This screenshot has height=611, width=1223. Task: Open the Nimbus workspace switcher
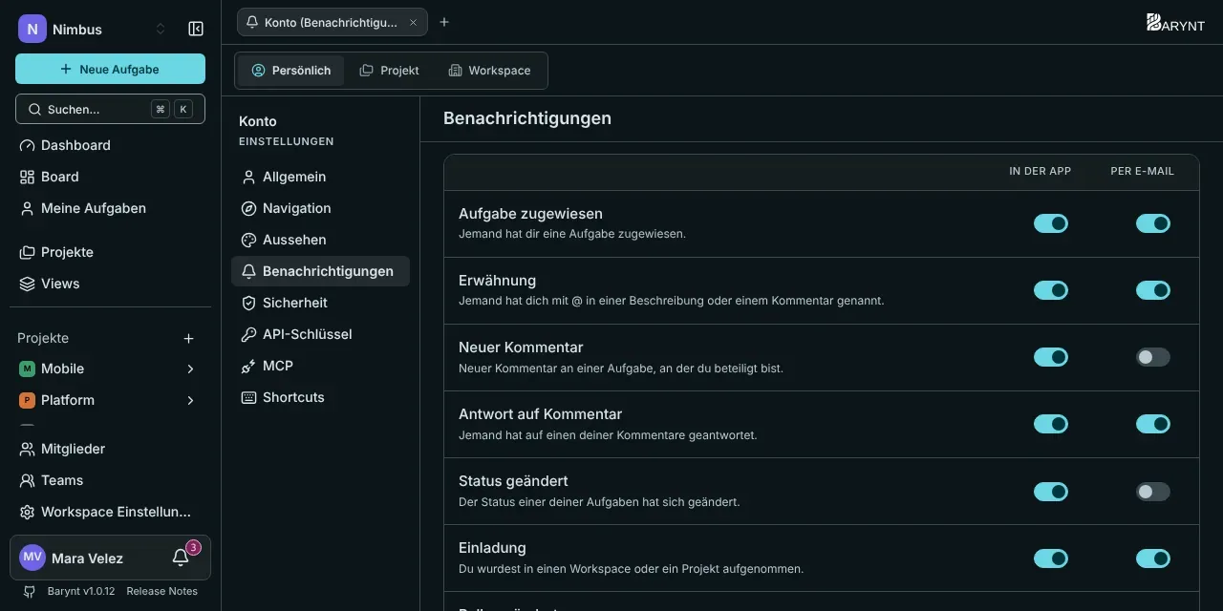pyautogui.click(x=93, y=29)
